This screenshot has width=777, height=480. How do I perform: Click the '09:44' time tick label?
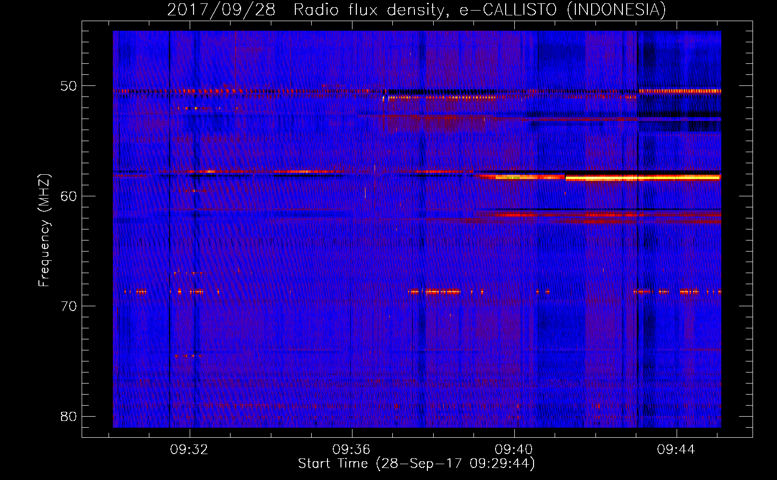pos(676,449)
